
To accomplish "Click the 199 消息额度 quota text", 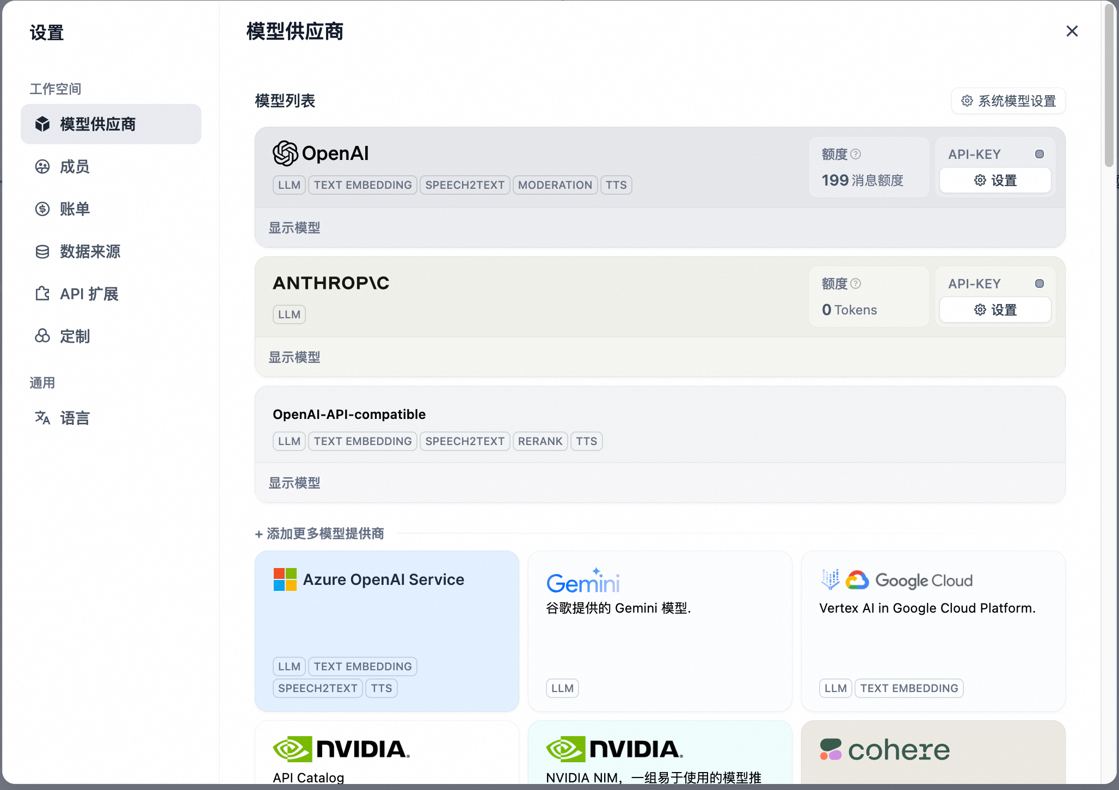I will 863,180.
